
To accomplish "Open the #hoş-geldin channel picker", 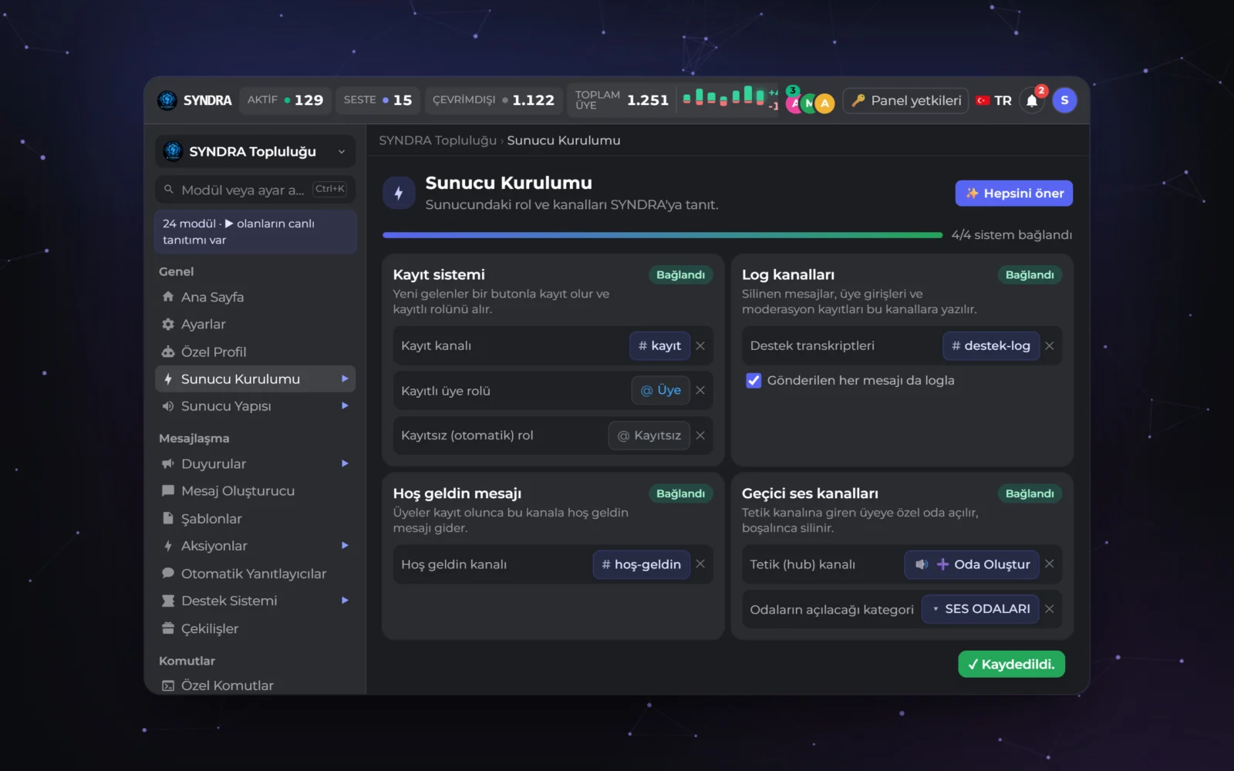I will (x=642, y=564).
